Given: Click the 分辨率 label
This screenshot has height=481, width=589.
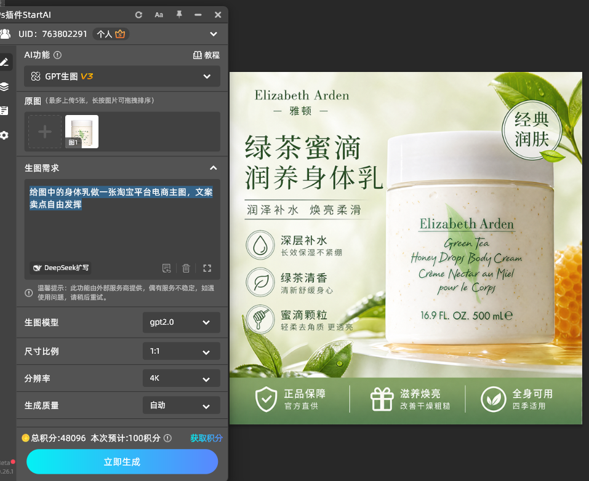Looking at the screenshot, I should 37,378.
